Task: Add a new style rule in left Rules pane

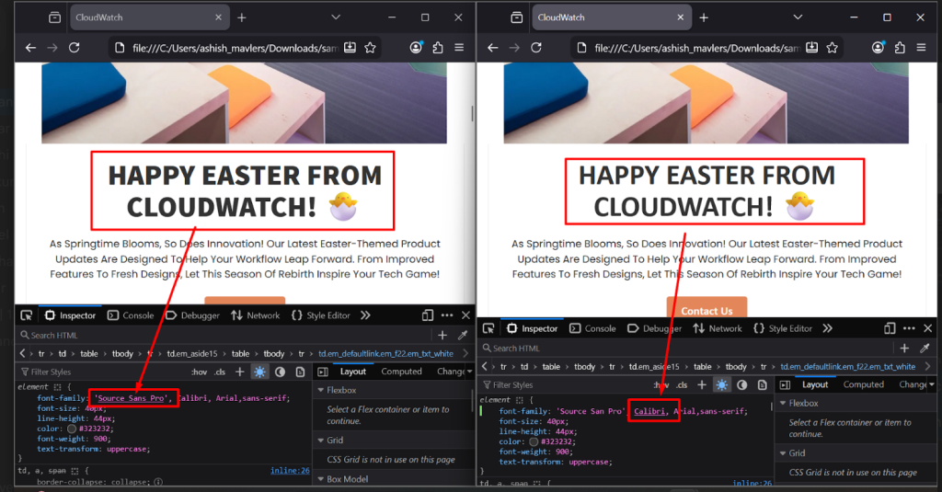Action: [x=240, y=372]
